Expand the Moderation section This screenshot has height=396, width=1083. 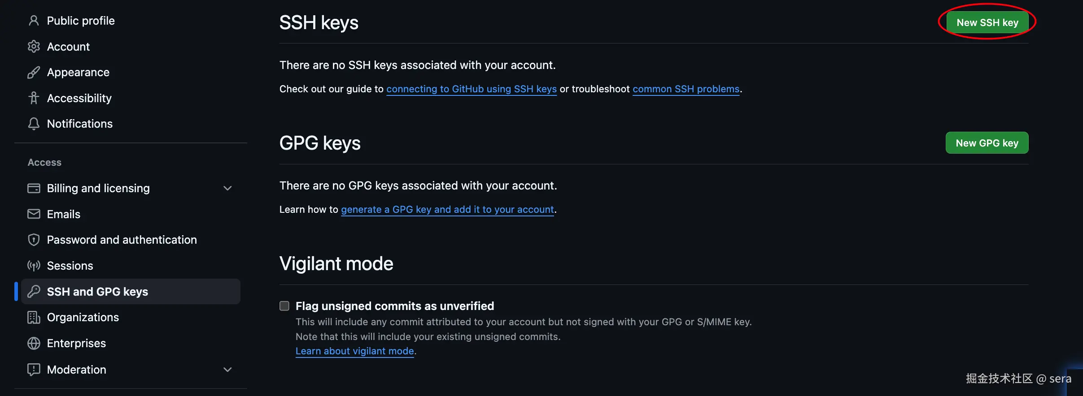tap(227, 369)
